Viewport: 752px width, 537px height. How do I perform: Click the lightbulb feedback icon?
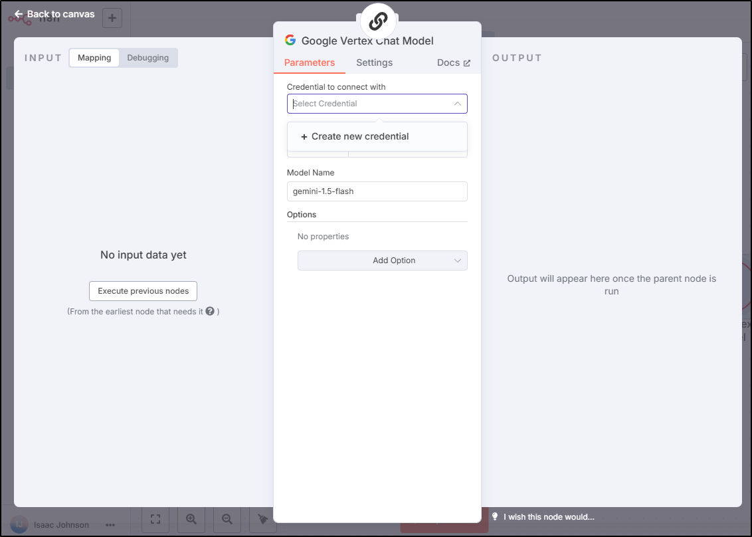tap(495, 516)
